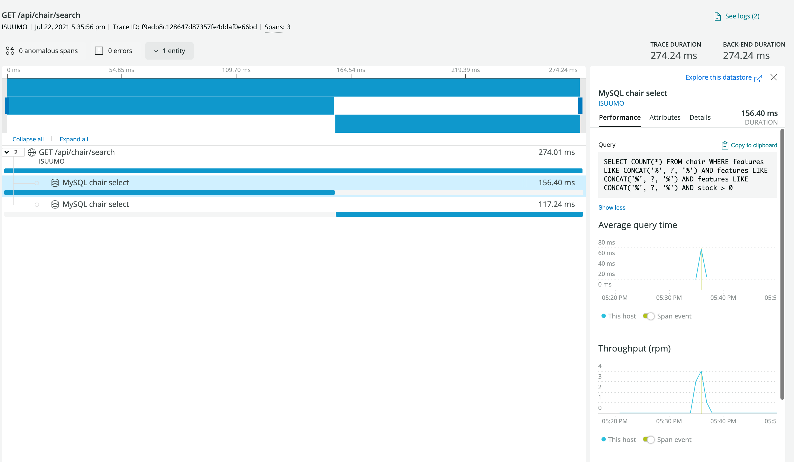The width and height of the screenshot is (794, 462).
Task: Click the clipboard icon next to Copy to clipboard
Action: [x=725, y=145]
